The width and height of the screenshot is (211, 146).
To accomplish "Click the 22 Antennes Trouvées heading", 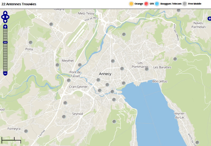I will [19, 4].
